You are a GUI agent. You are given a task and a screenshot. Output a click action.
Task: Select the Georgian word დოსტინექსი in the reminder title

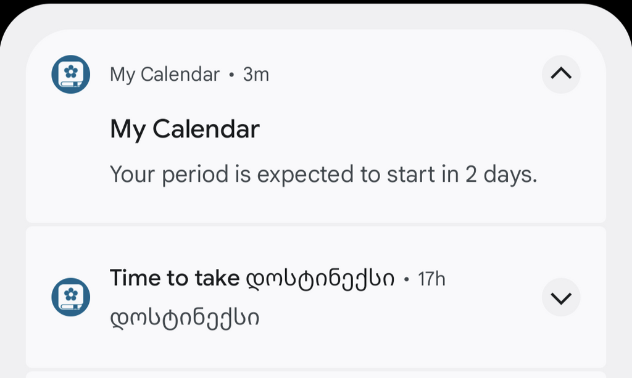coord(320,280)
